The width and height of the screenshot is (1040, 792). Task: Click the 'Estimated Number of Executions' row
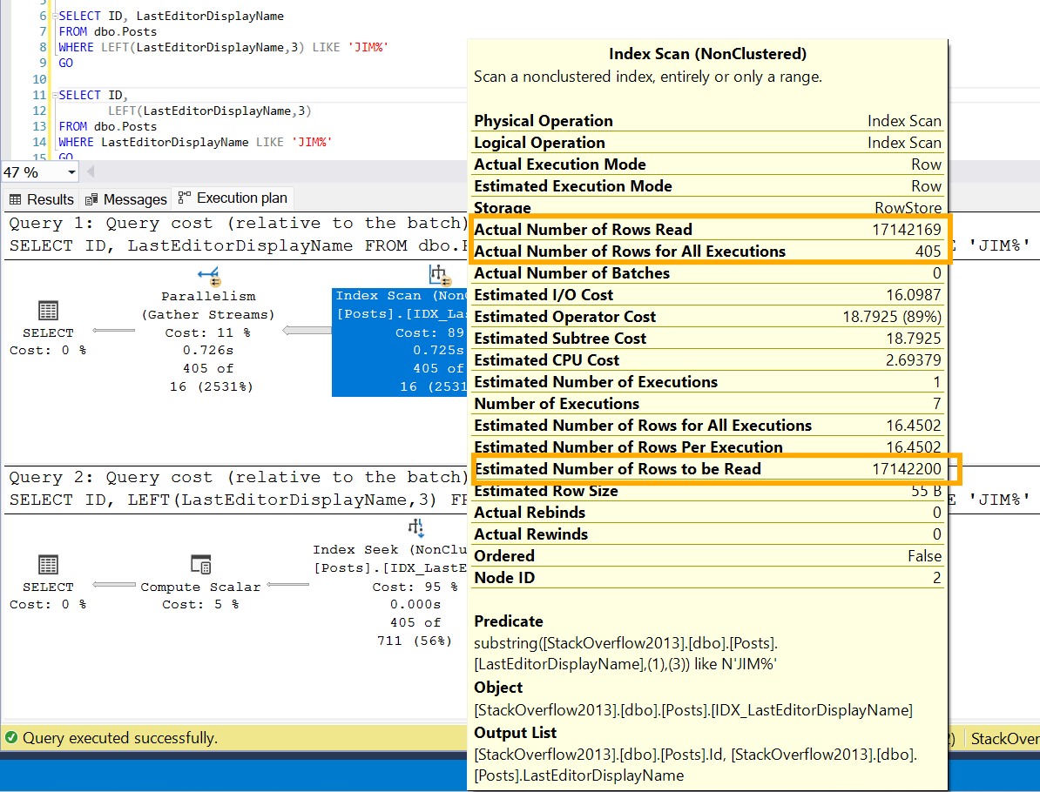point(707,382)
